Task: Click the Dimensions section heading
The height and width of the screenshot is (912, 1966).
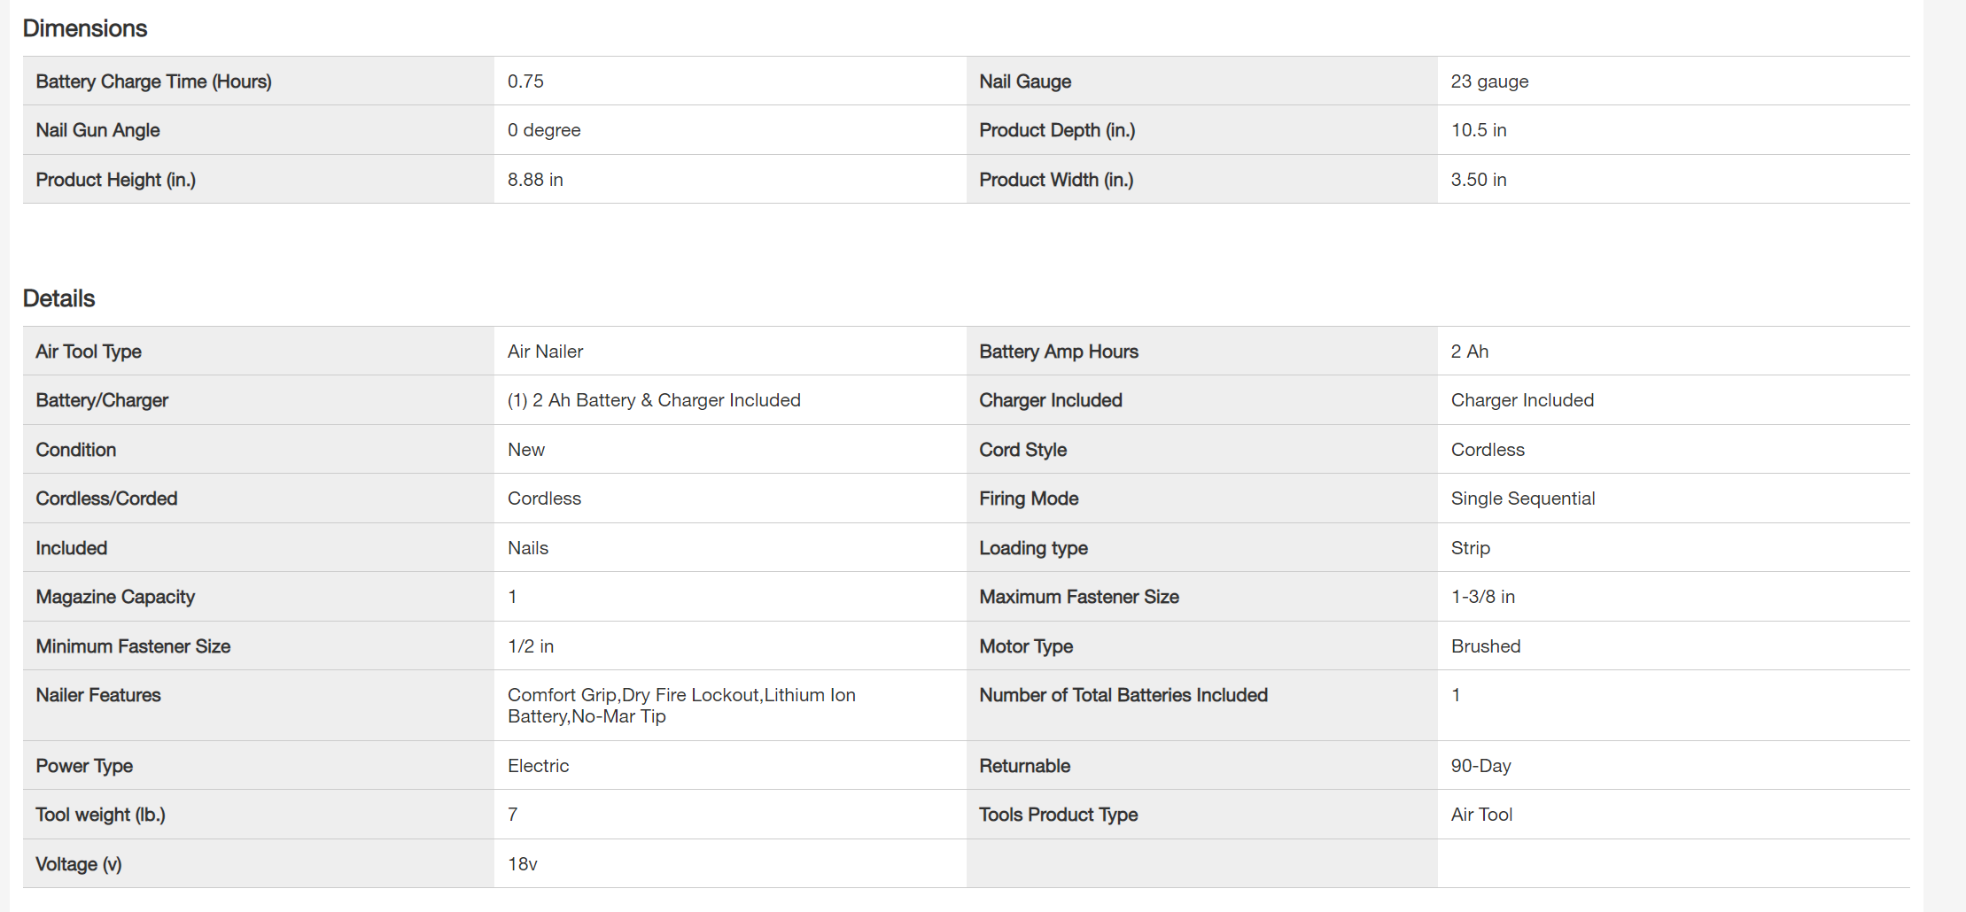Action: (x=85, y=28)
